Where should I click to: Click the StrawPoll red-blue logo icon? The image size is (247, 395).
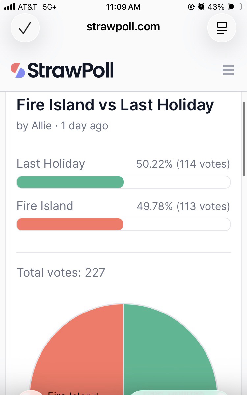pyautogui.click(x=18, y=70)
